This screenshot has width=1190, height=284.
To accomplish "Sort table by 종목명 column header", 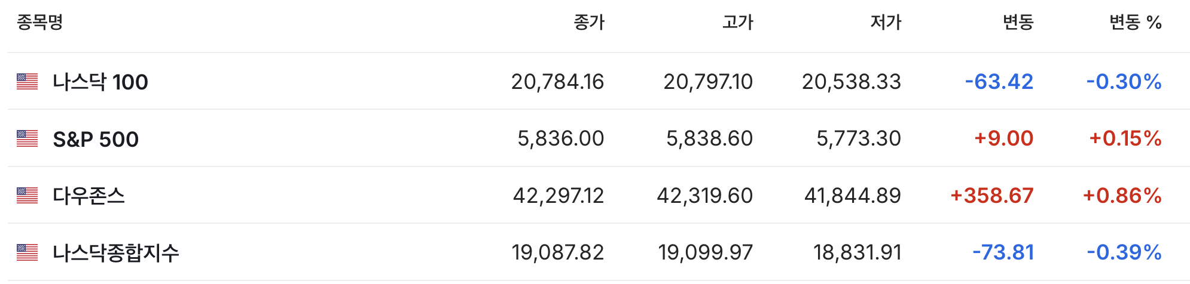I will point(39,22).
